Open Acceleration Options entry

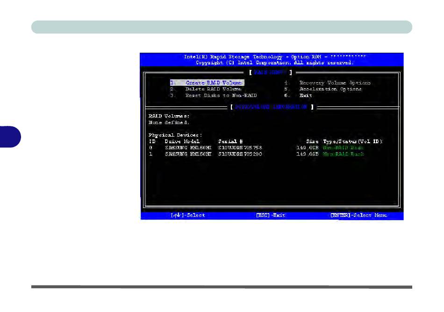(x=323, y=89)
